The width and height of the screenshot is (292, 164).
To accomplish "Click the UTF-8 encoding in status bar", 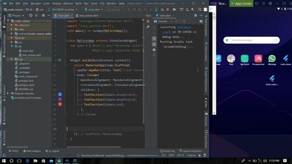I will pyautogui.click(x=180, y=155).
